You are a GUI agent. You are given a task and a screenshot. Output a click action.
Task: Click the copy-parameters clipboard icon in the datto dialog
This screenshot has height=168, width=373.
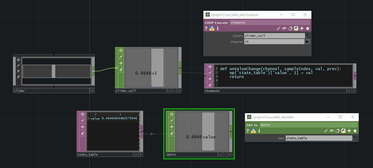pyautogui.click(x=337, y=130)
